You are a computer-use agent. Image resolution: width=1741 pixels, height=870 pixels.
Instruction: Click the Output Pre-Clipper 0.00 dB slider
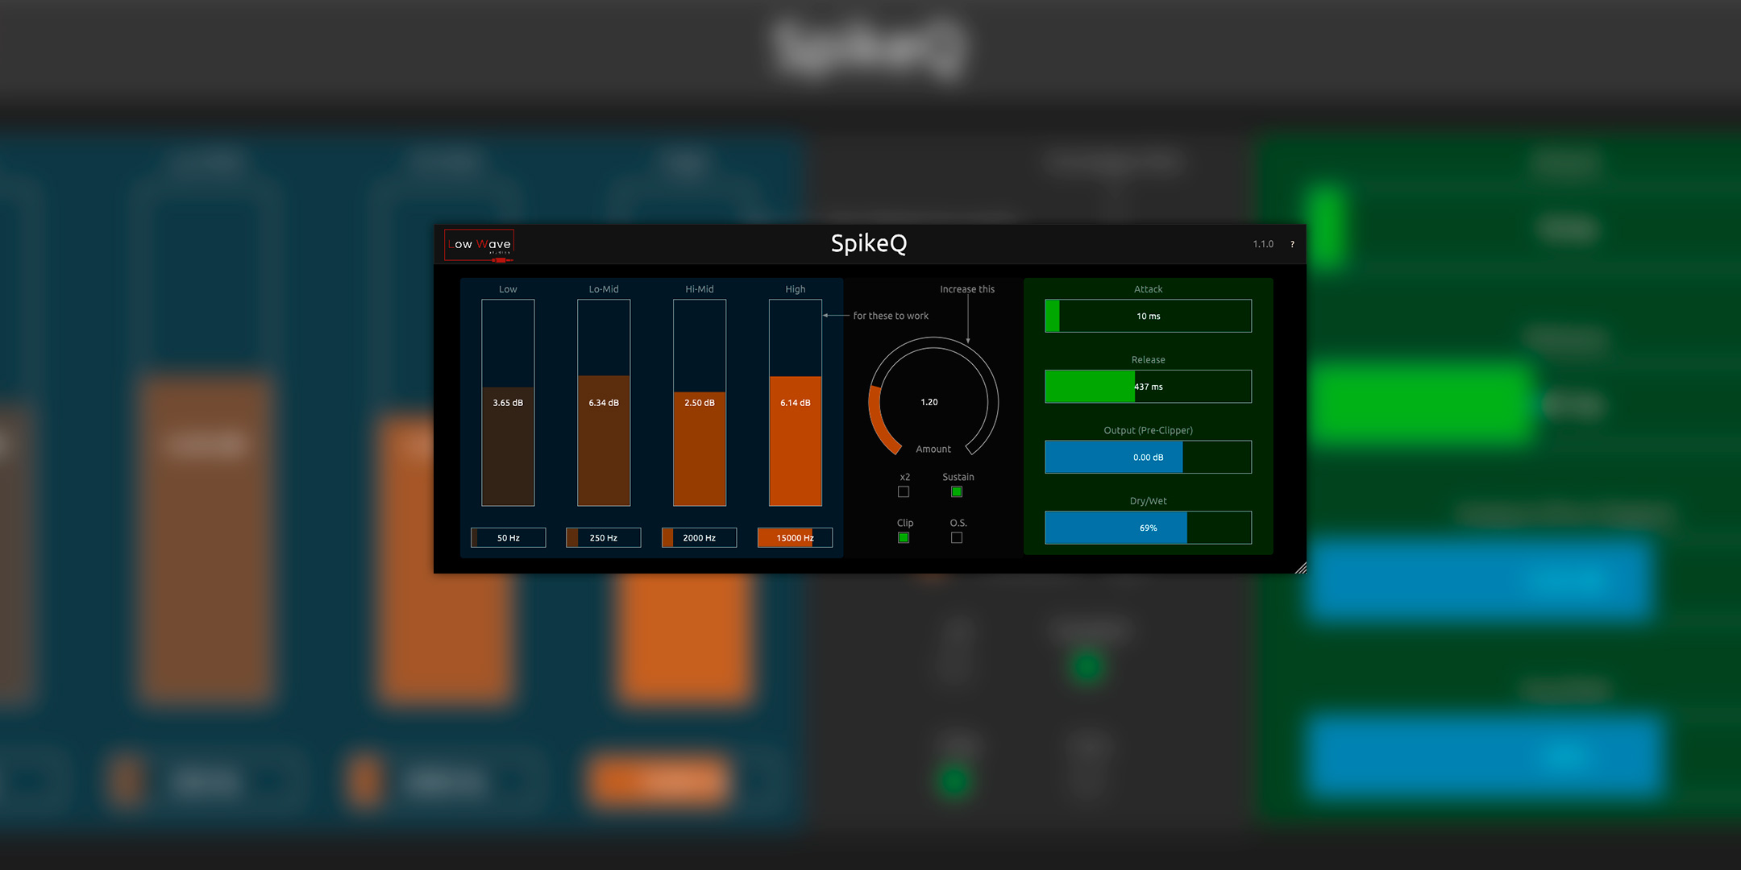tap(1148, 457)
